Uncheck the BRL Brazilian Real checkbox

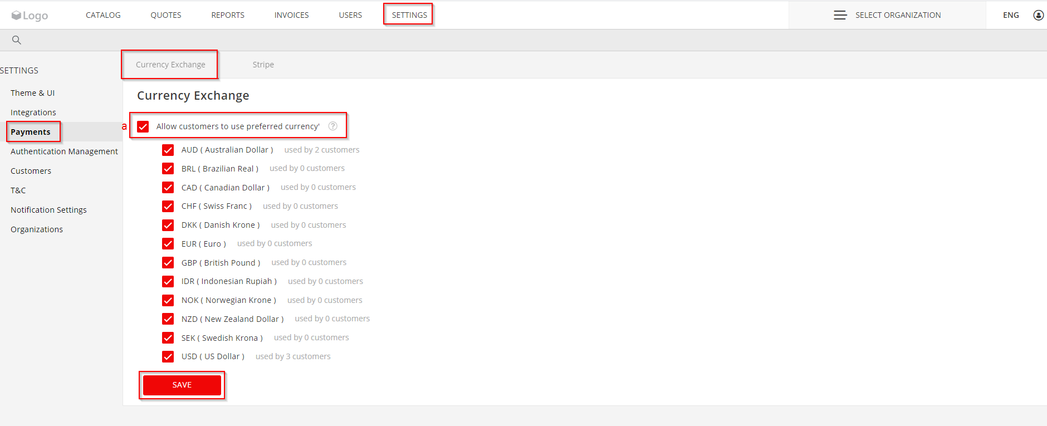[168, 169]
